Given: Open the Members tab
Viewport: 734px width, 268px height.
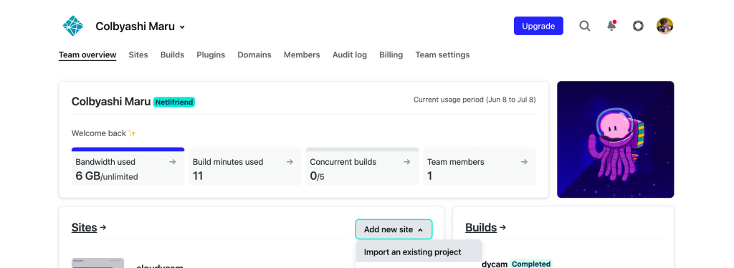Looking at the screenshot, I should click(302, 54).
